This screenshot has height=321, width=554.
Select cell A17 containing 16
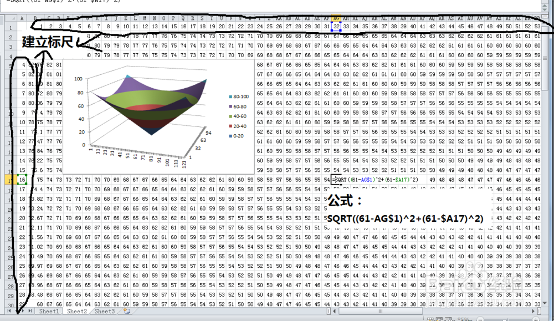click(22, 180)
